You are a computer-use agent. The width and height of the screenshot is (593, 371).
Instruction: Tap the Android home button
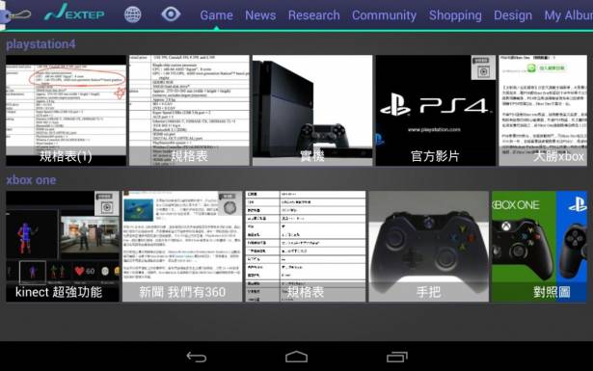296,357
